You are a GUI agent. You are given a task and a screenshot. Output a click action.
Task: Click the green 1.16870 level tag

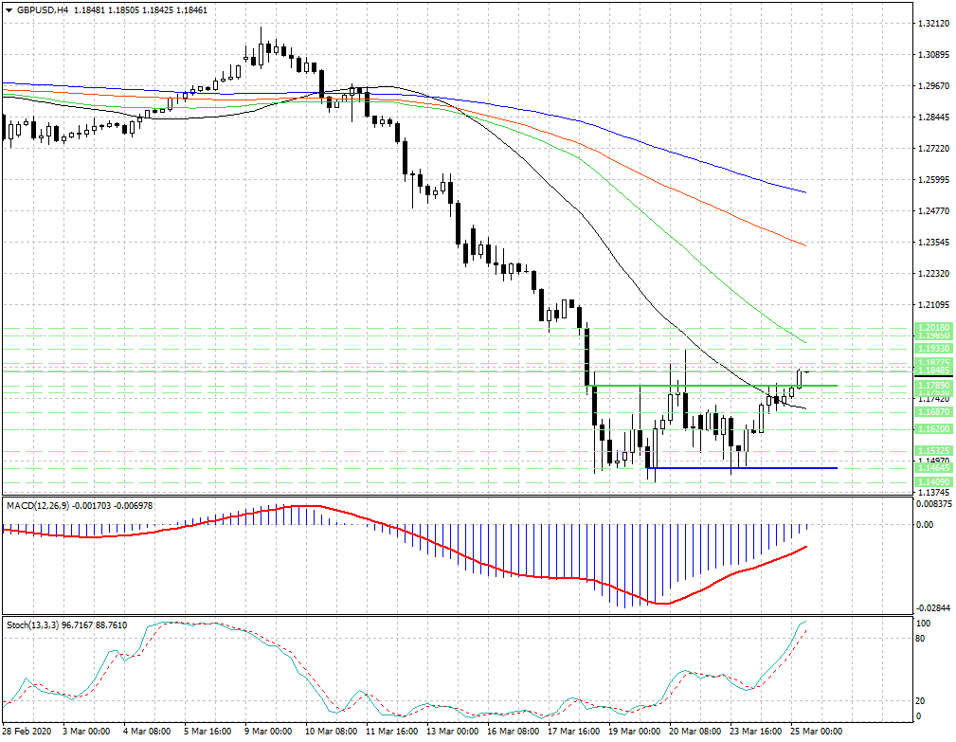click(x=933, y=412)
